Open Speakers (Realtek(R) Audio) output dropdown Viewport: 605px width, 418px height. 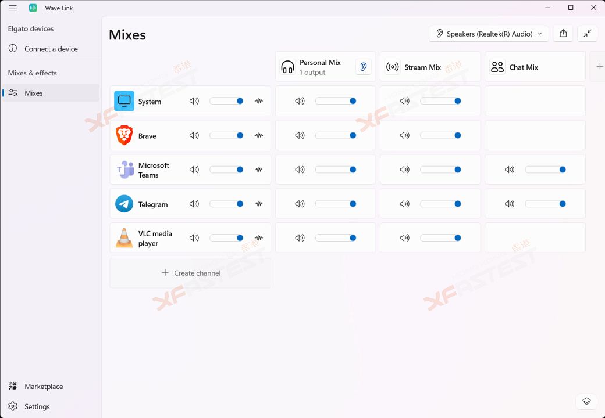[x=489, y=34]
